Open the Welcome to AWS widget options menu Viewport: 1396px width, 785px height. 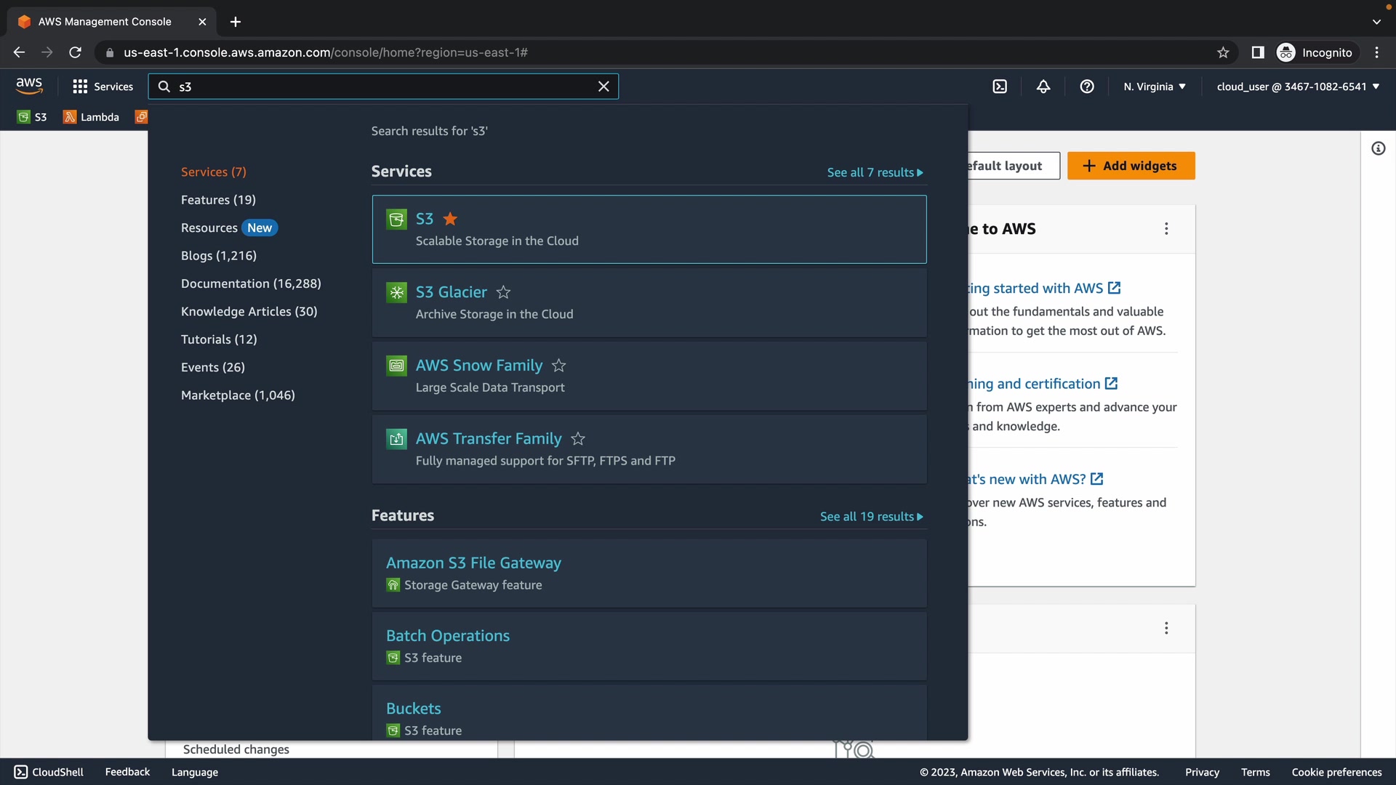pos(1166,229)
